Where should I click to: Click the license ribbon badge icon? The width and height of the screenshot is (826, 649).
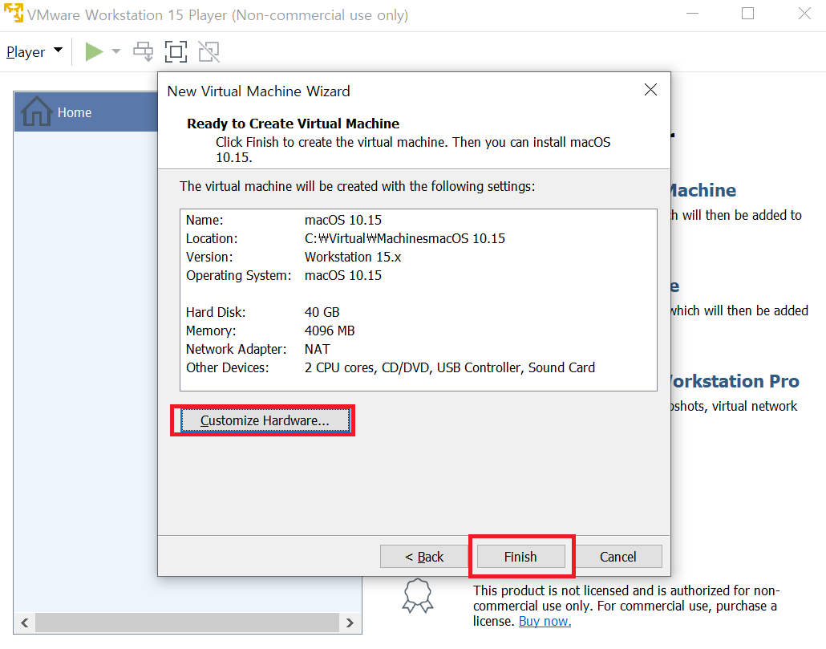pos(418,595)
